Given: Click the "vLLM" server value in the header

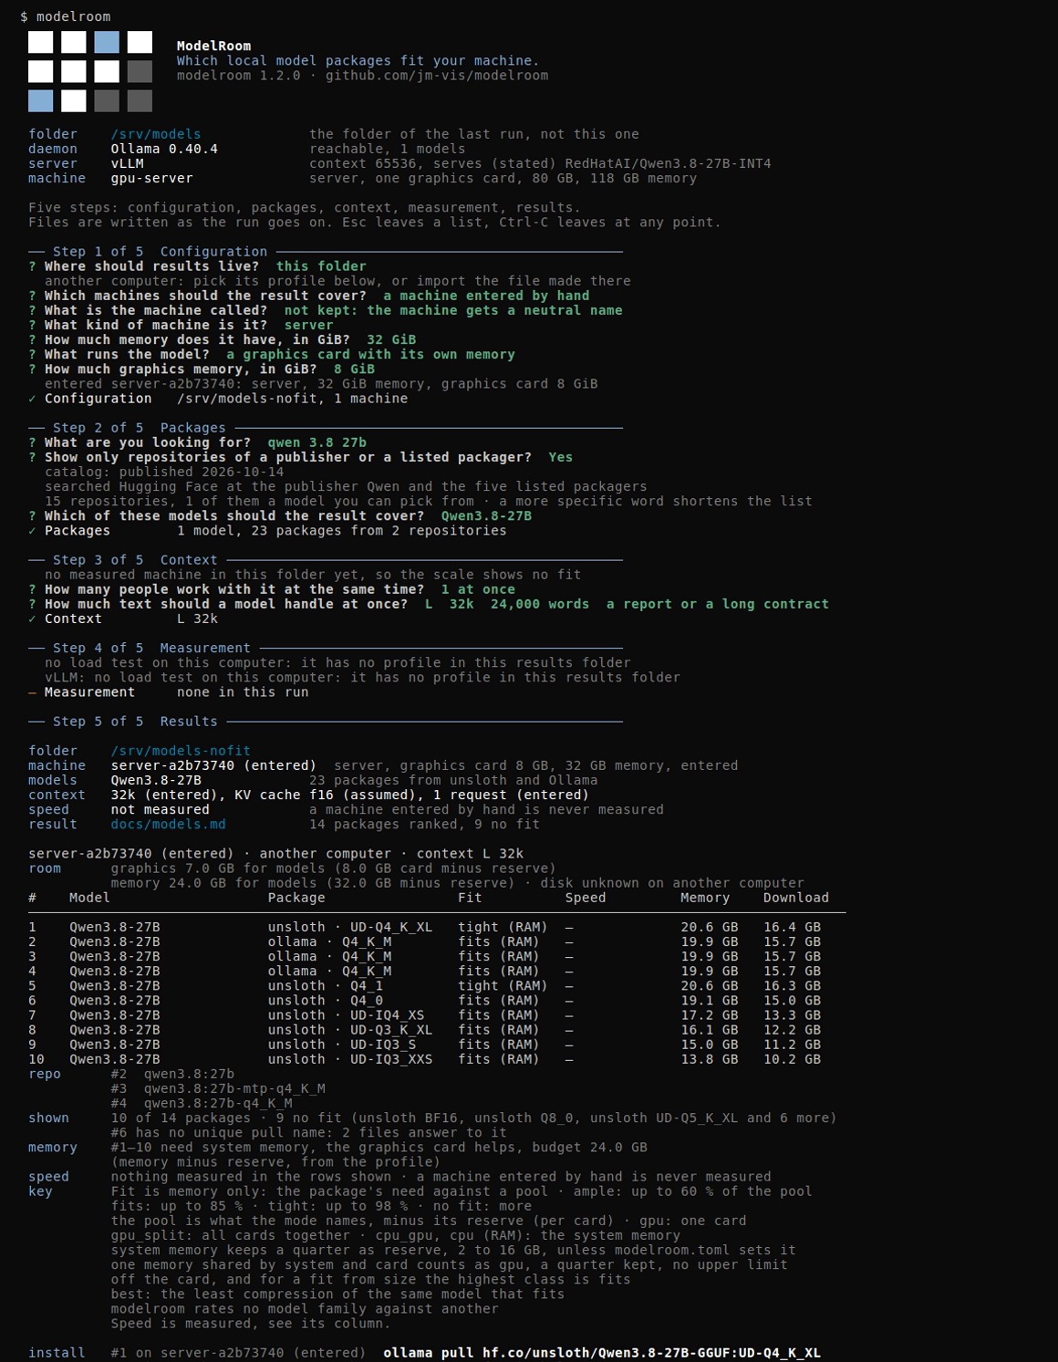Looking at the screenshot, I should click(128, 163).
